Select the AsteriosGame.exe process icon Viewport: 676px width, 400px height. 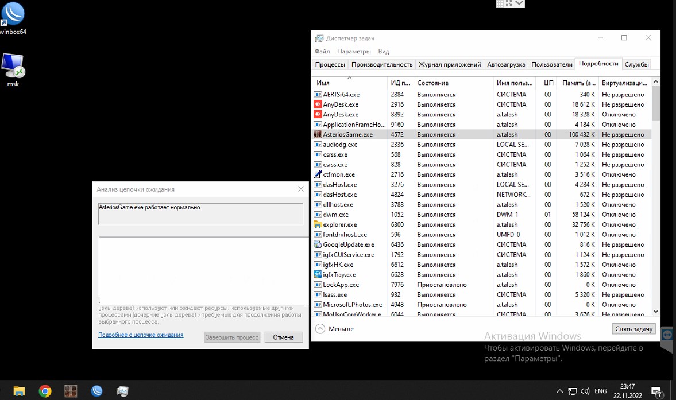pyautogui.click(x=318, y=134)
